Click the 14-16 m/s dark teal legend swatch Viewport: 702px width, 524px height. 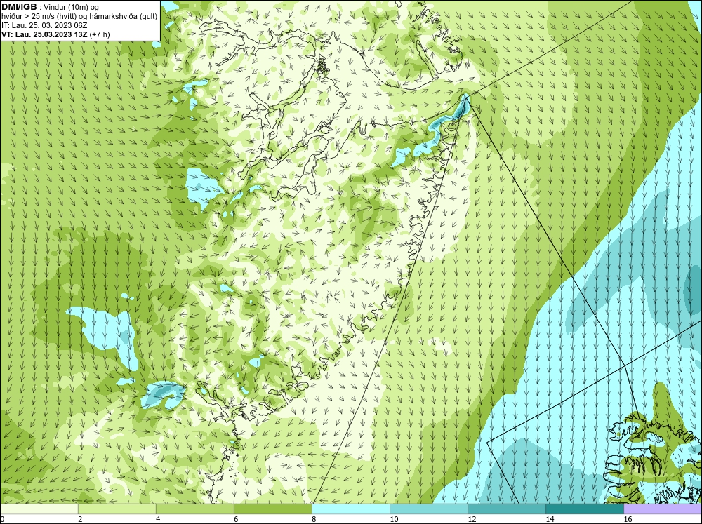585,509
